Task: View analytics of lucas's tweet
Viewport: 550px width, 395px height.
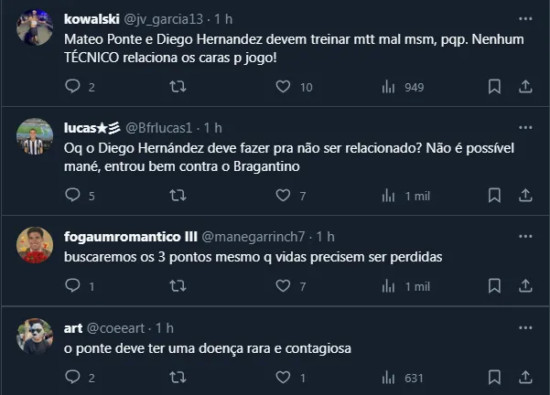Action: click(x=388, y=195)
